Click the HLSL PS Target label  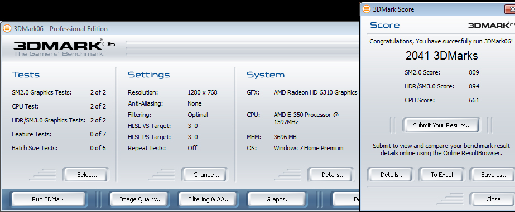coord(150,137)
